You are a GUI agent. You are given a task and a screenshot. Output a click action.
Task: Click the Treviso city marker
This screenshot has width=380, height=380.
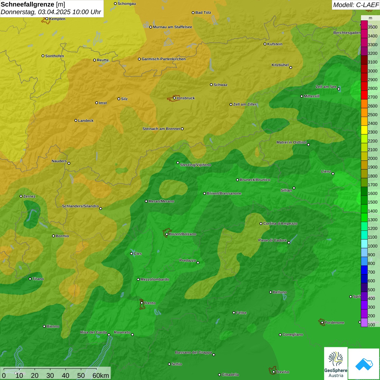(x=274, y=372)
